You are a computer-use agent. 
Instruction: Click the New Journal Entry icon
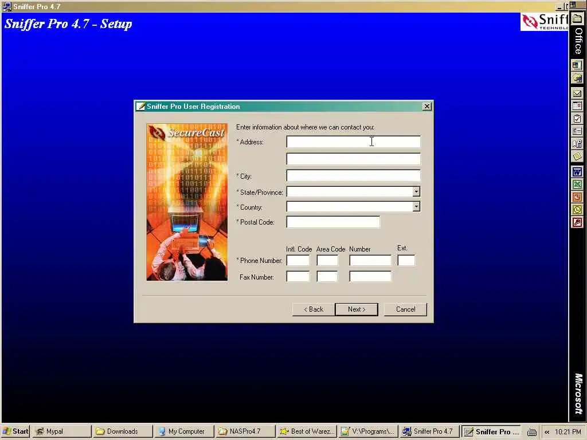click(x=577, y=144)
